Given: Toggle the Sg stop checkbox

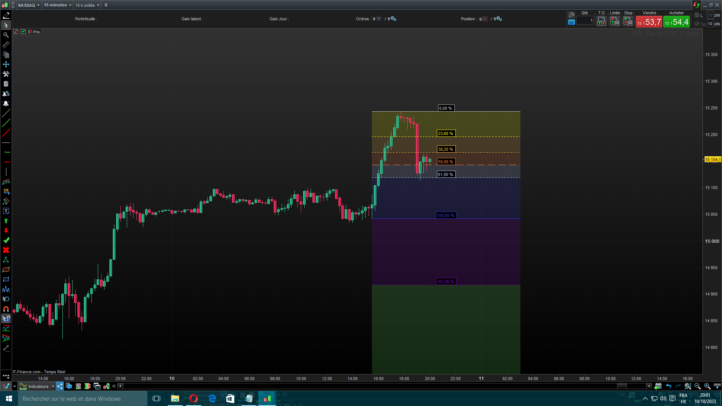Looking at the screenshot, I should coord(697,24).
